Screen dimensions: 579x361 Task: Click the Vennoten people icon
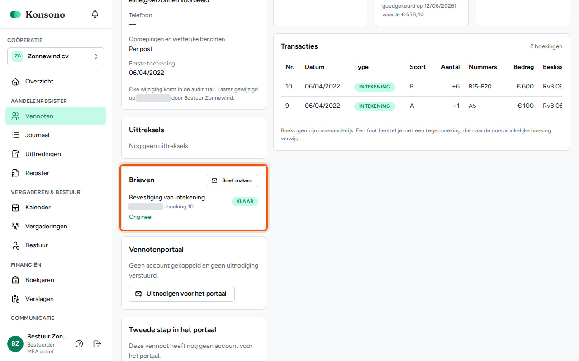[x=16, y=116]
